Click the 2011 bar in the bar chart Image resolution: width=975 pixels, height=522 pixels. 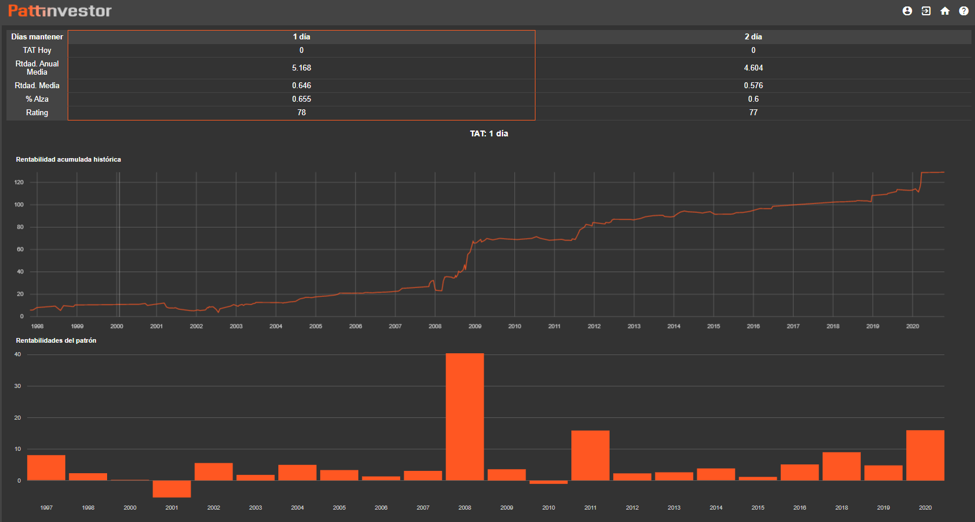click(590, 455)
